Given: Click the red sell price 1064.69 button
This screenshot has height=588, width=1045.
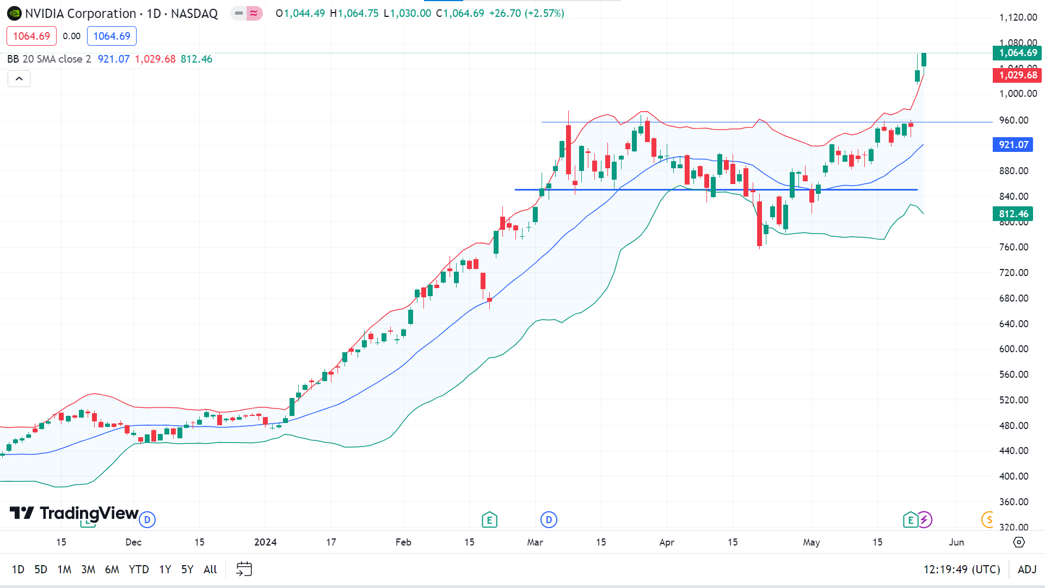Looking at the screenshot, I should tap(32, 36).
